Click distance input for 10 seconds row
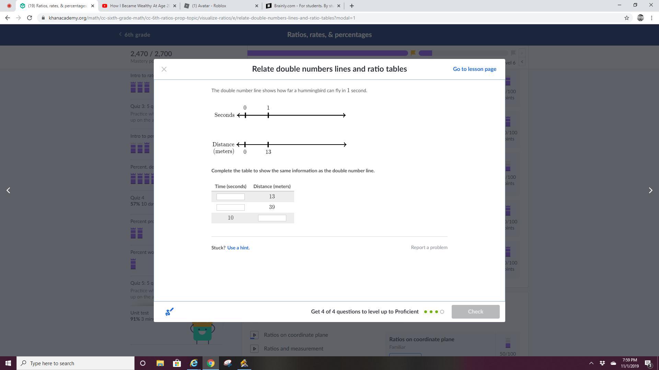Viewport: 659px width, 370px height. point(272,218)
